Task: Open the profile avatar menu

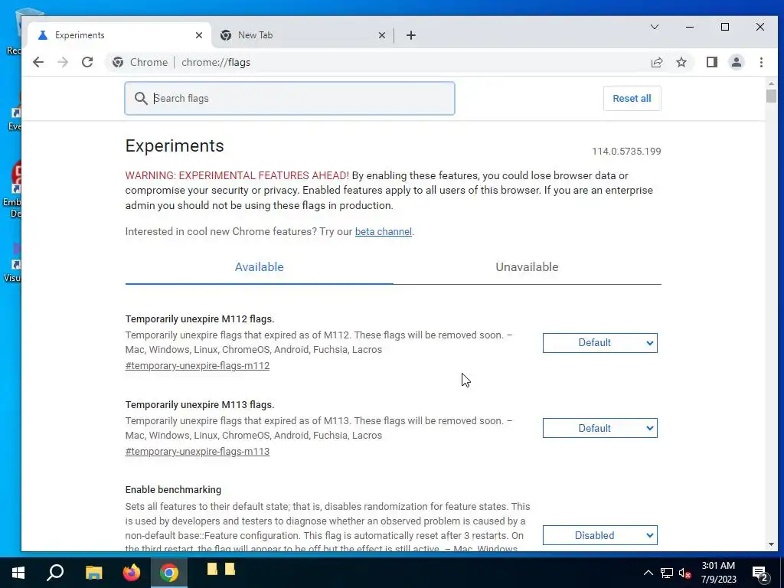Action: coord(736,62)
